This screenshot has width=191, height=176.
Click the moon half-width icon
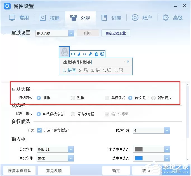coord(79,54)
